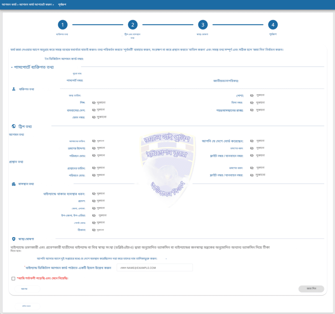Click the 'প্রস্থান তথ্য' departure subheading
This screenshot has height=314, width=335.
(x=16, y=162)
